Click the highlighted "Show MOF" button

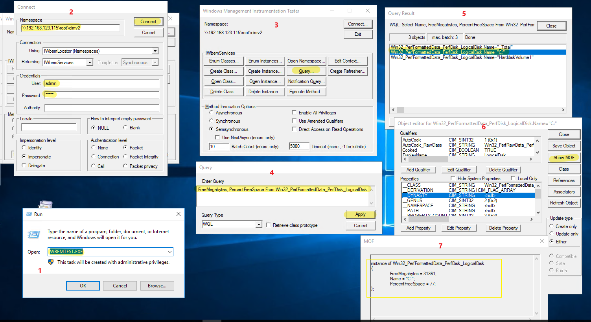(563, 157)
